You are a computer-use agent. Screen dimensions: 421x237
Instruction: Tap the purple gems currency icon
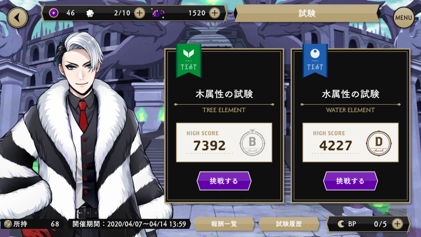pyautogui.click(x=158, y=13)
